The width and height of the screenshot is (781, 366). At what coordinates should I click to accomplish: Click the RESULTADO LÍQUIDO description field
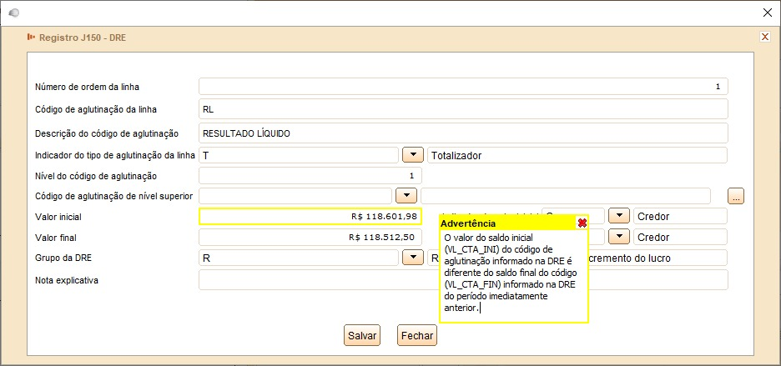point(463,133)
